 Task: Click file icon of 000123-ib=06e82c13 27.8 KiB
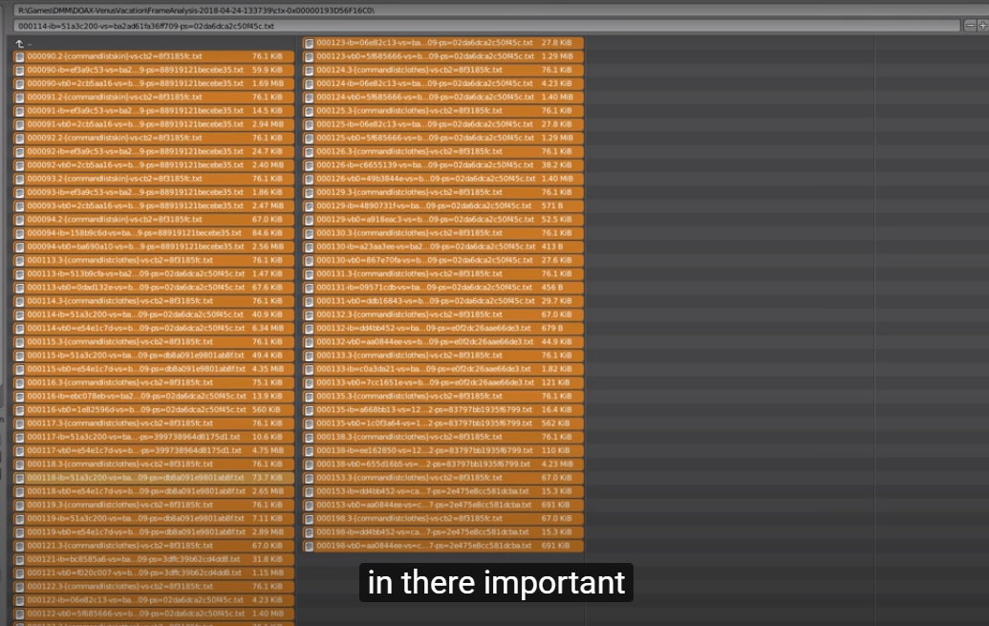coord(309,43)
